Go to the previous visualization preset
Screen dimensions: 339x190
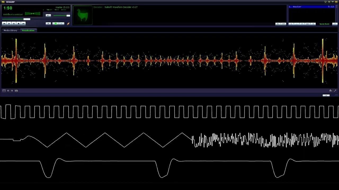(8, 91)
